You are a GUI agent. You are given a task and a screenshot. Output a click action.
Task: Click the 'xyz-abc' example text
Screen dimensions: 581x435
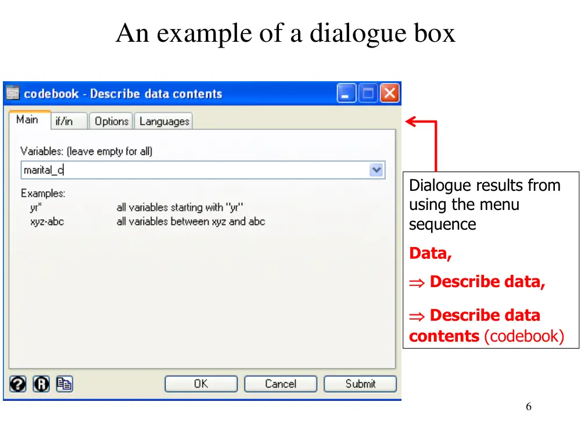pyautogui.click(x=47, y=222)
